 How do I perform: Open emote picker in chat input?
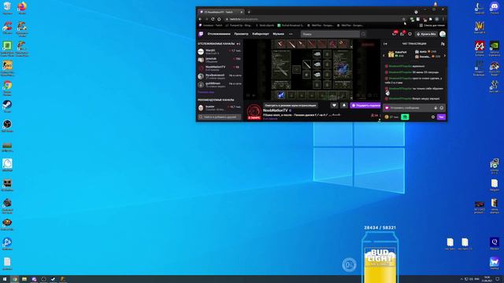[x=442, y=108]
